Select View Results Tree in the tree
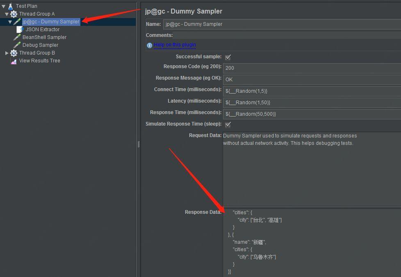Image resolution: width=401 pixels, height=277 pixels. coord(39,61)
